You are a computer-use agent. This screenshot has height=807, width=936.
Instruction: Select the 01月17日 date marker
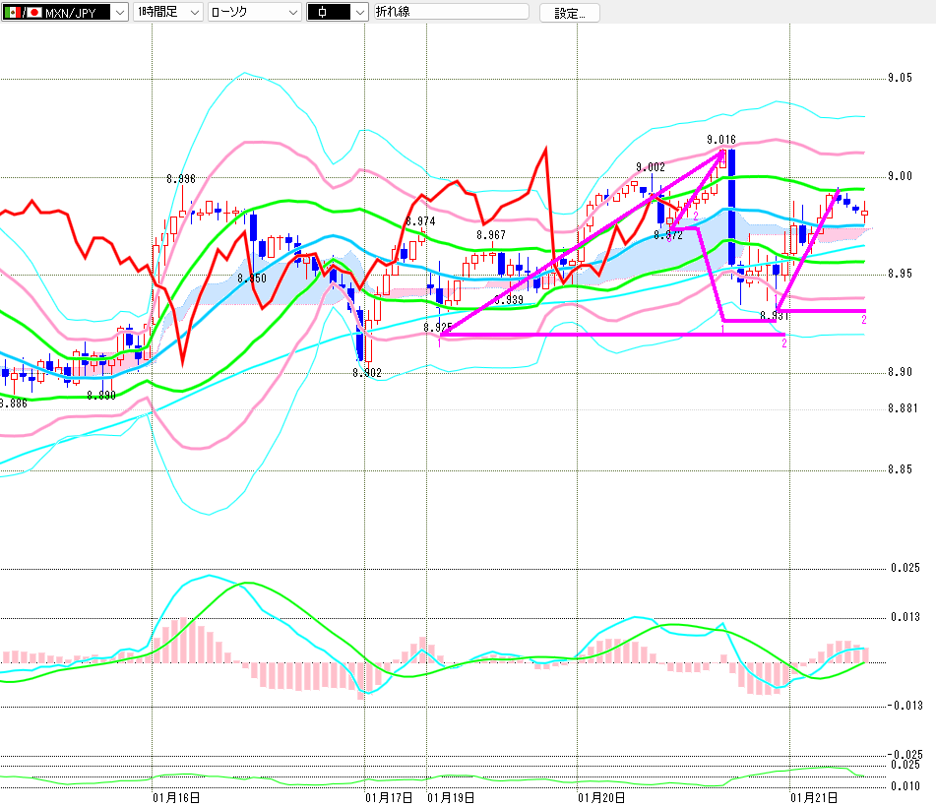pyautogui.click(x=389, y=797)
